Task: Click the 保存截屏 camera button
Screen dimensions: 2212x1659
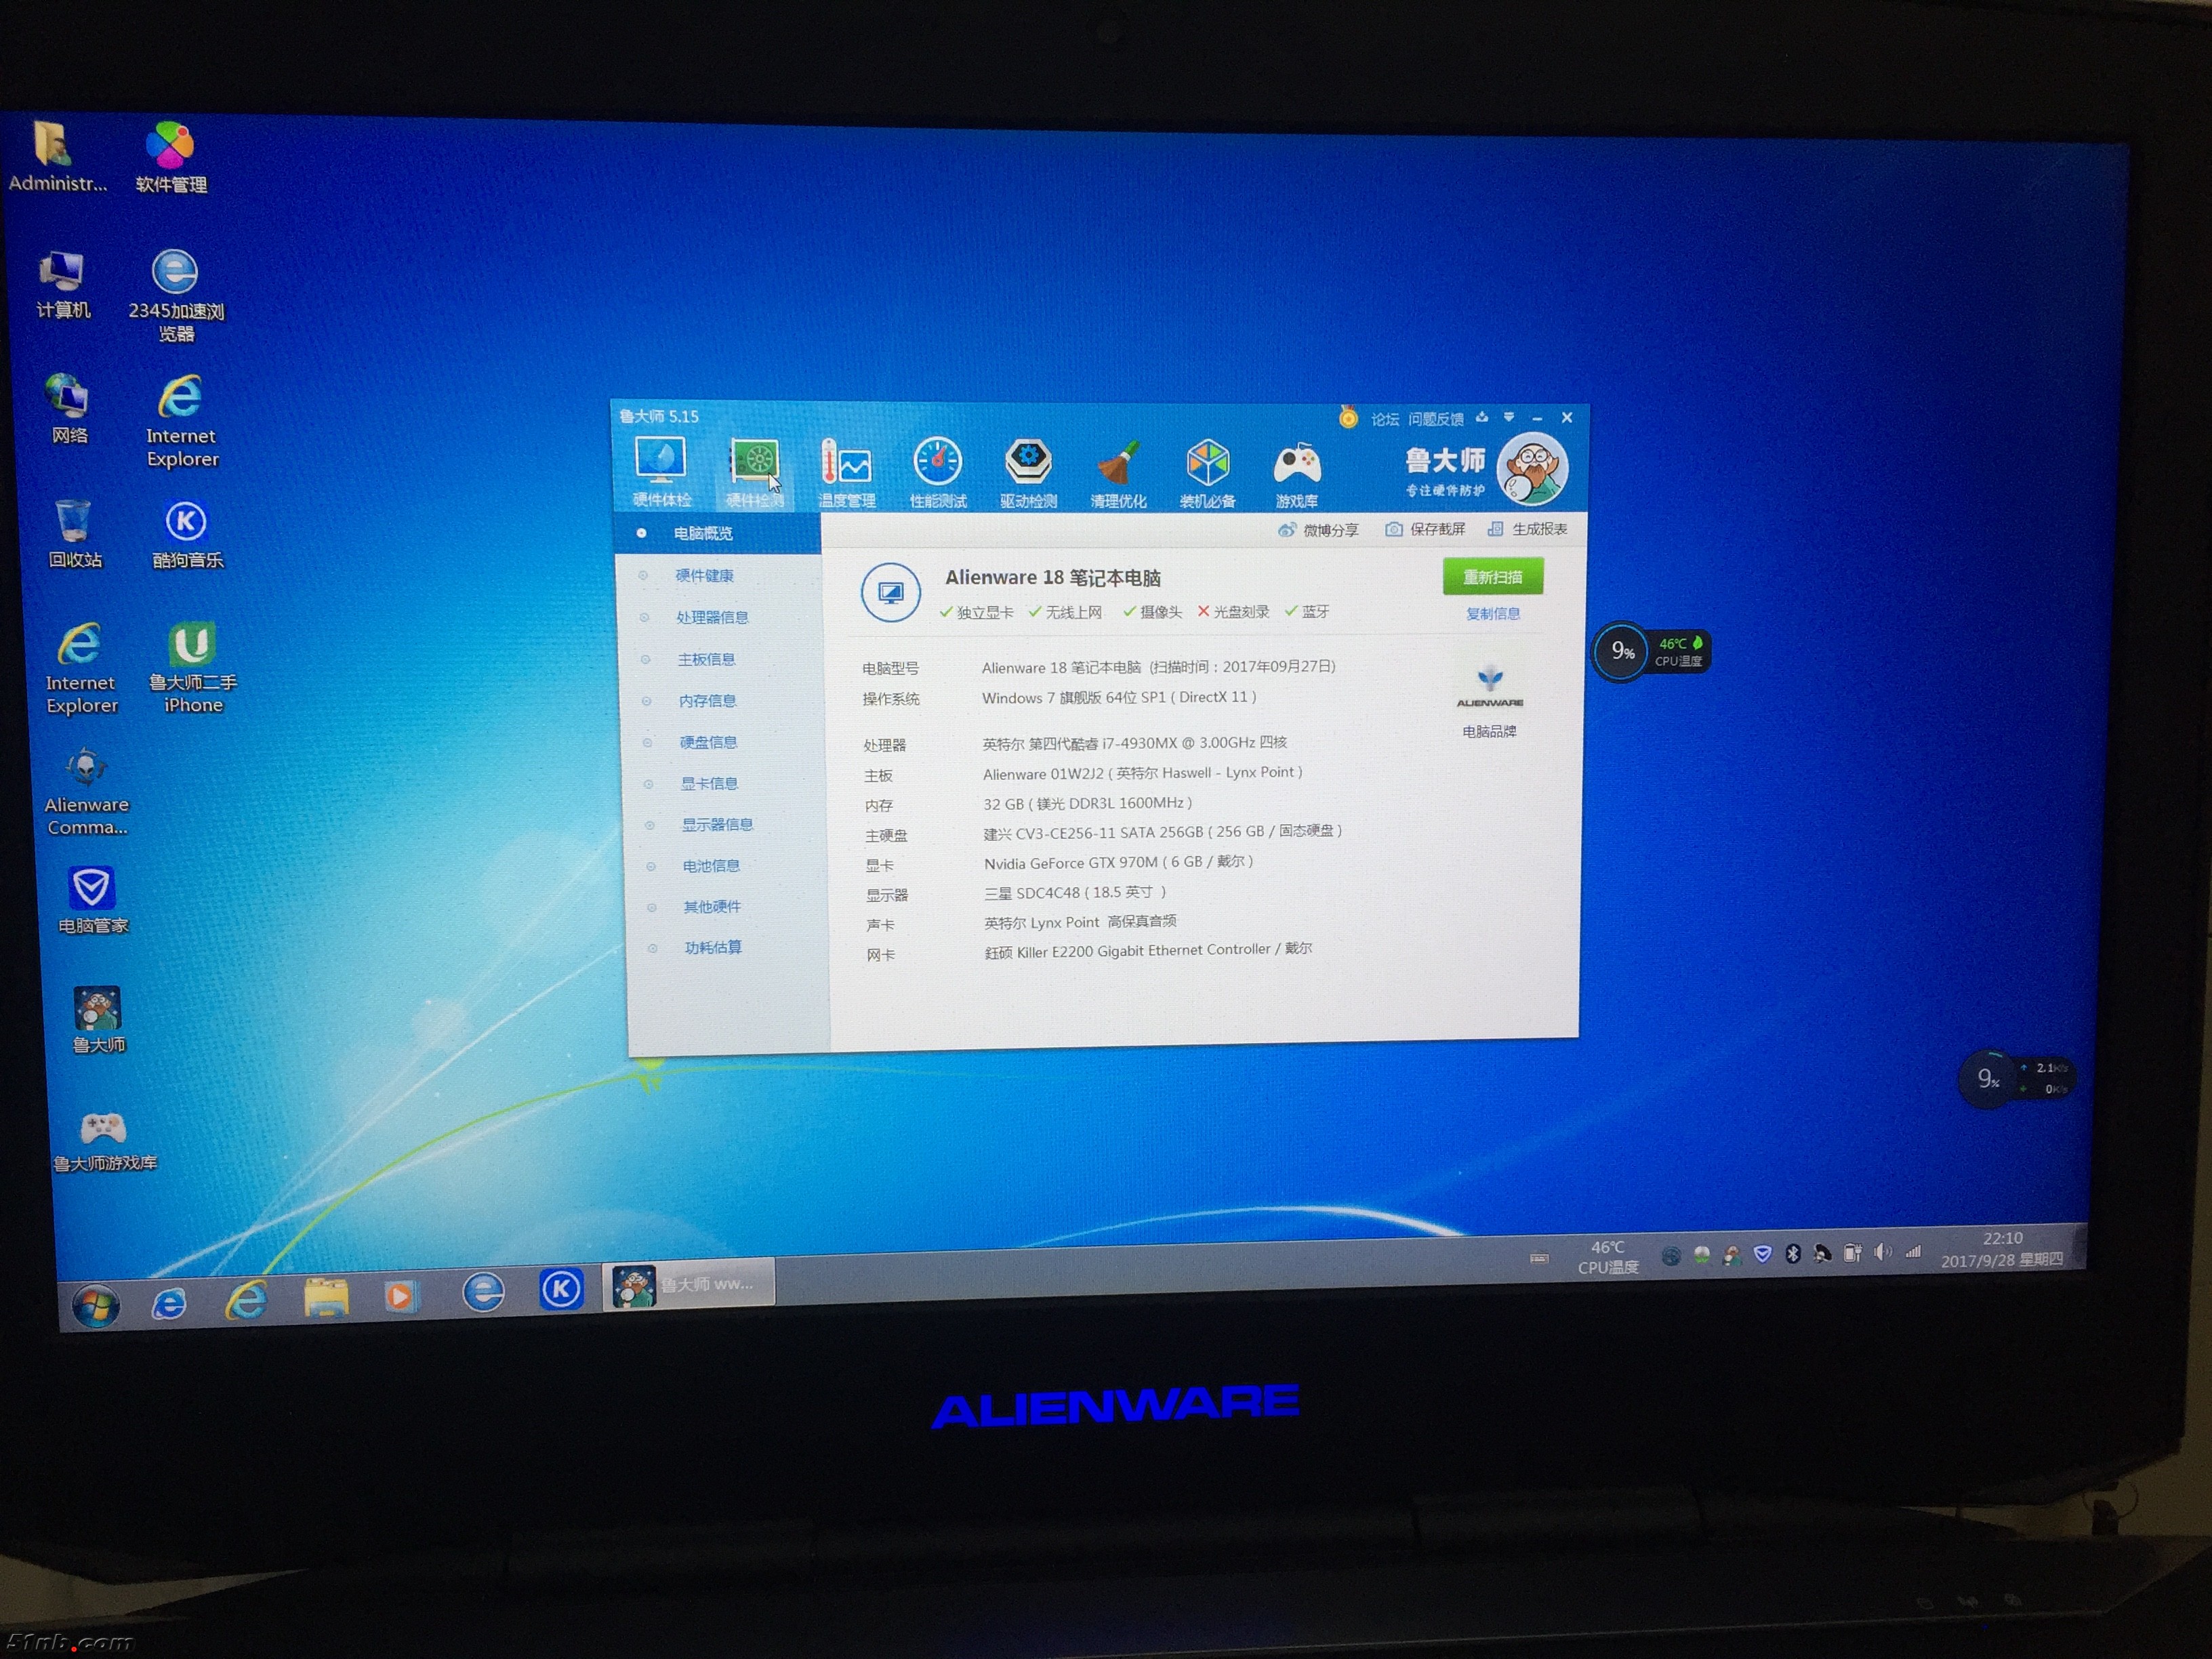Action: tap(1425, 529)
